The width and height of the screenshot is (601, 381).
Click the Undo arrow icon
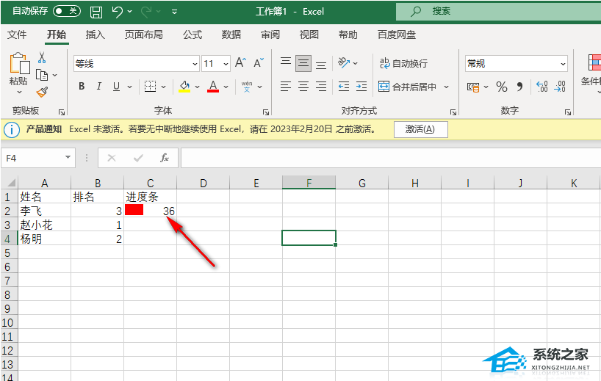pos(117,12)
